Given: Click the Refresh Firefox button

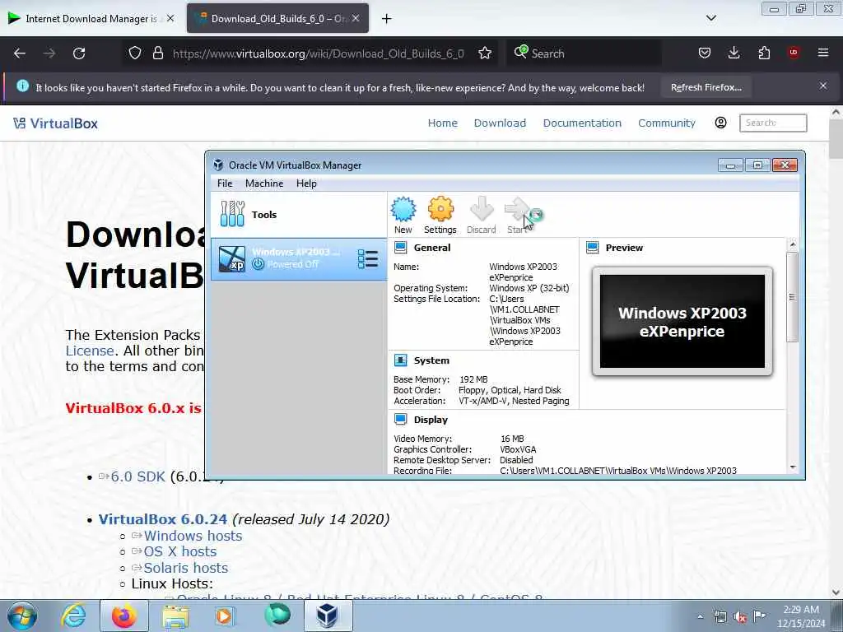Looking at the screenshot, I should coord(706,87).
